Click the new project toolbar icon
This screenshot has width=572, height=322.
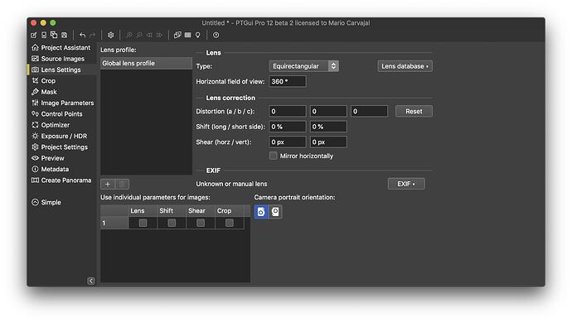click(33, 35)
